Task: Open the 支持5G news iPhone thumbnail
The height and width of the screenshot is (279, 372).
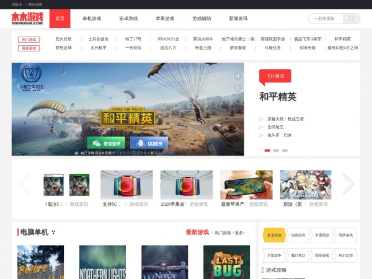Action: 126,185
